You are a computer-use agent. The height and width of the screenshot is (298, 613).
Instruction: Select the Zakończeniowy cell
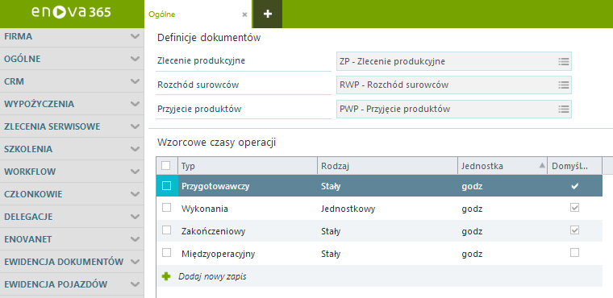(x=248, y=231)
